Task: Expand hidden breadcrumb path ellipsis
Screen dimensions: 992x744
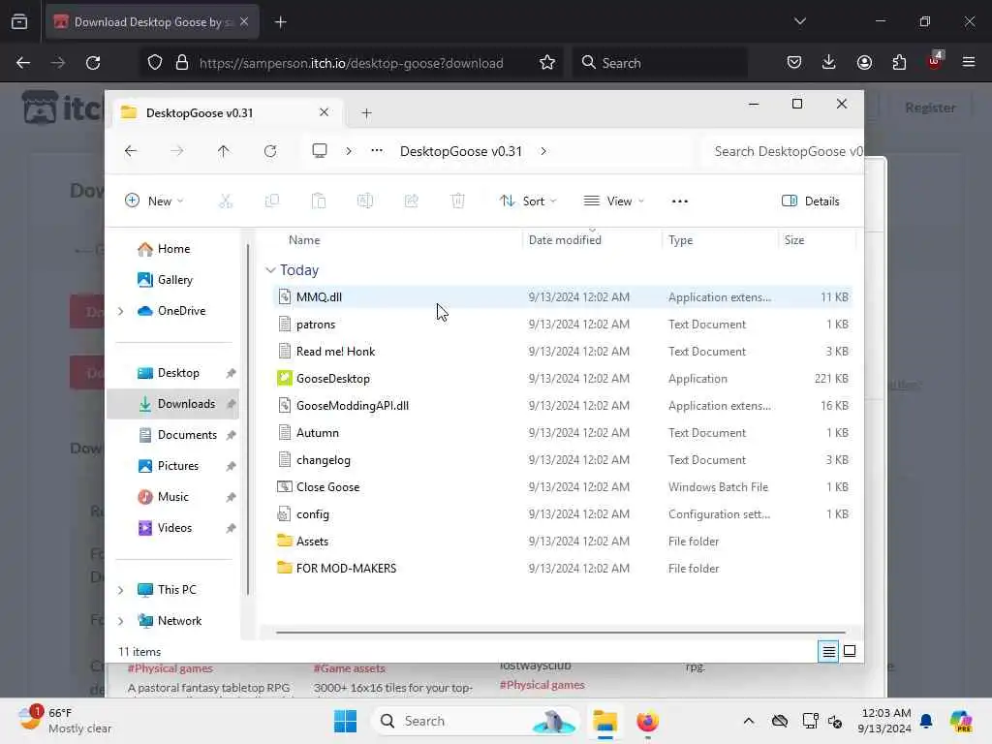Action: pyautogui.click(x=377, y=151)
